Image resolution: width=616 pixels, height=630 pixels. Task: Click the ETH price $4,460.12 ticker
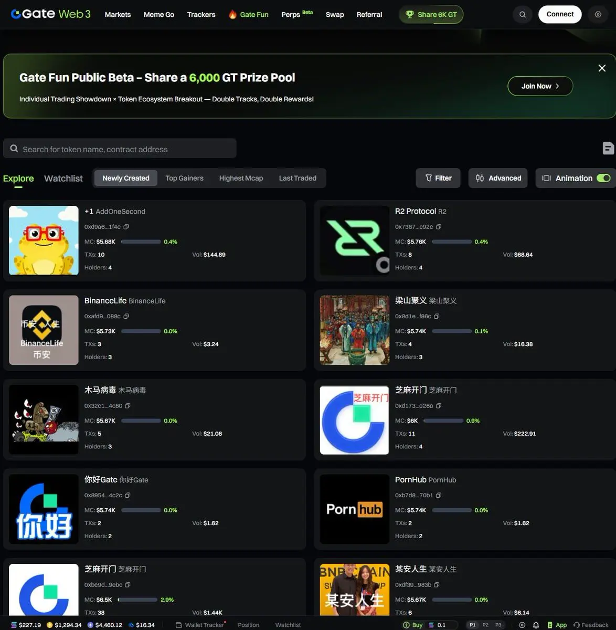point(105,625)
